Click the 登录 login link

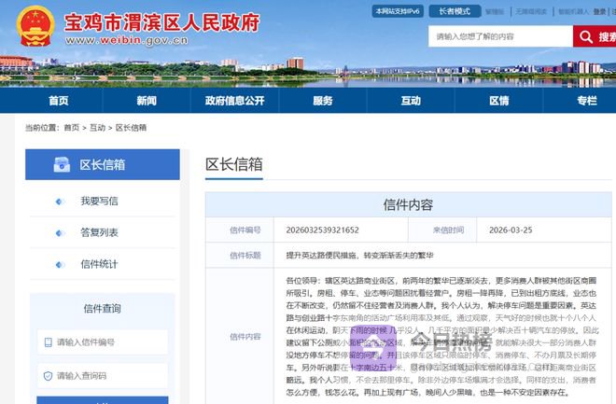(599, 12)
